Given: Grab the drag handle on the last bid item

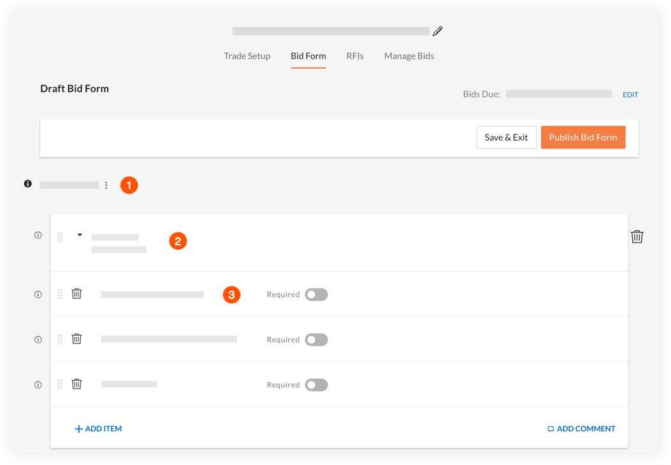Looking at the screenshot, I should [60, 384].
